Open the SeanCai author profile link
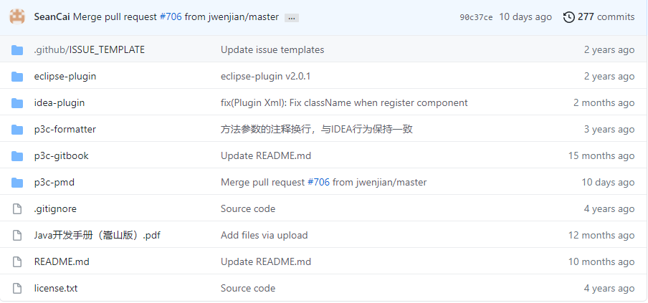 [52, 17]
